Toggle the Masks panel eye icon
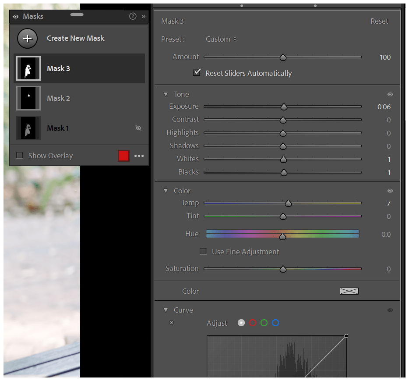 tap(16, 17)
